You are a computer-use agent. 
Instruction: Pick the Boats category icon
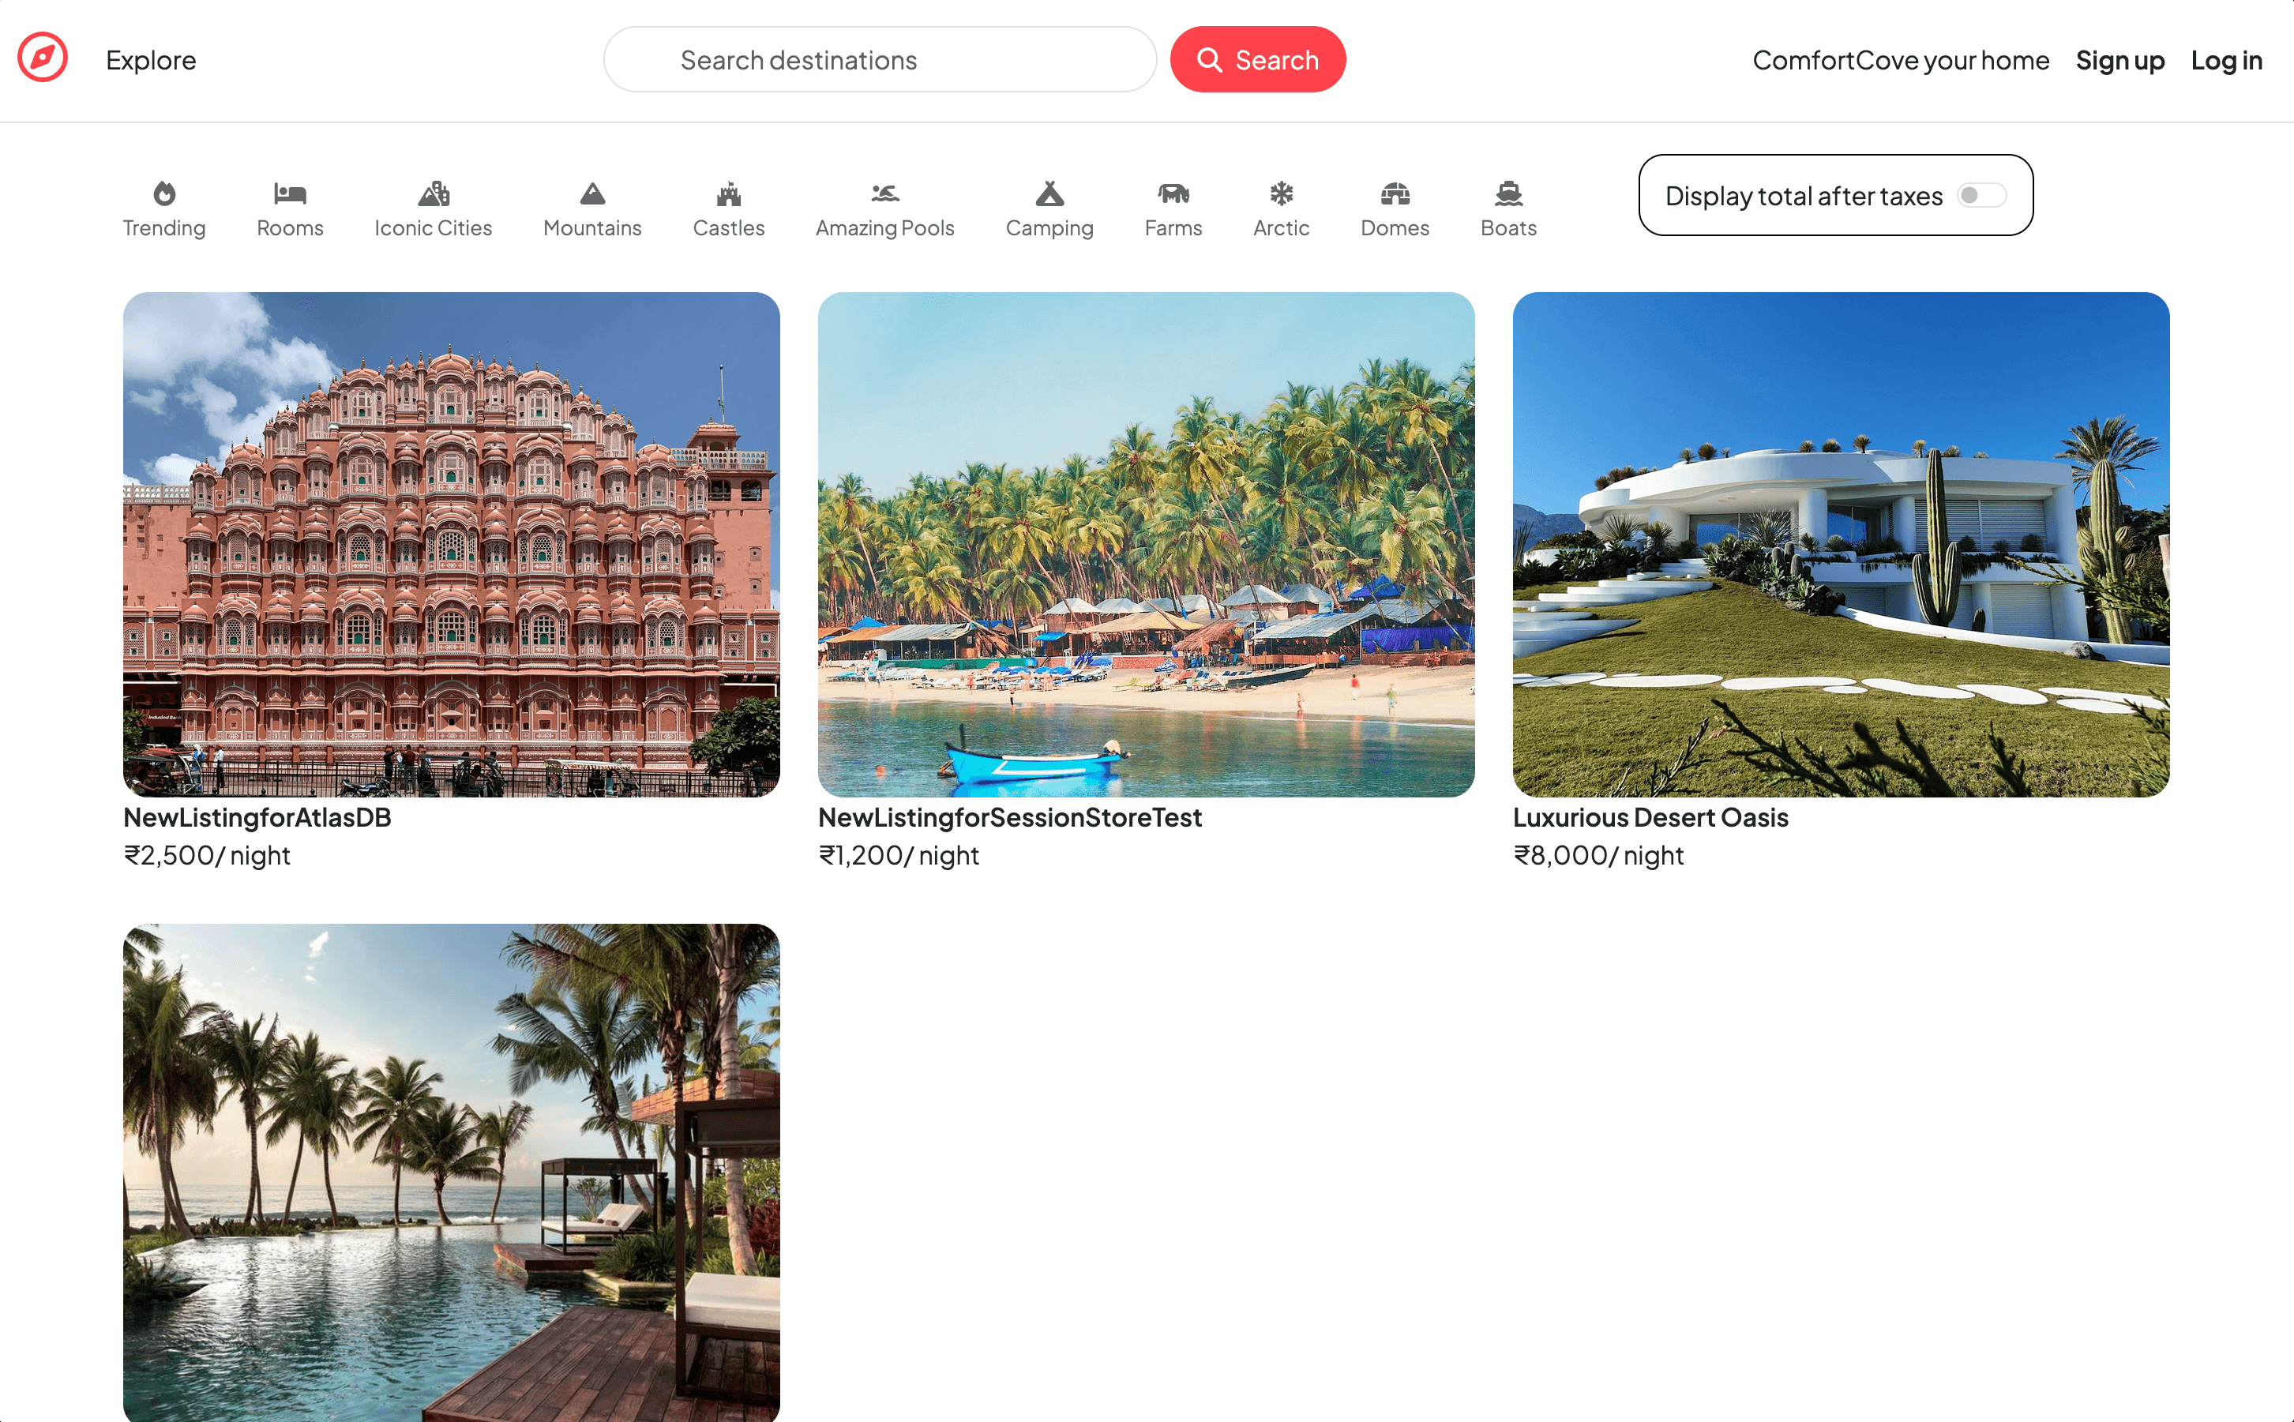1508,193
